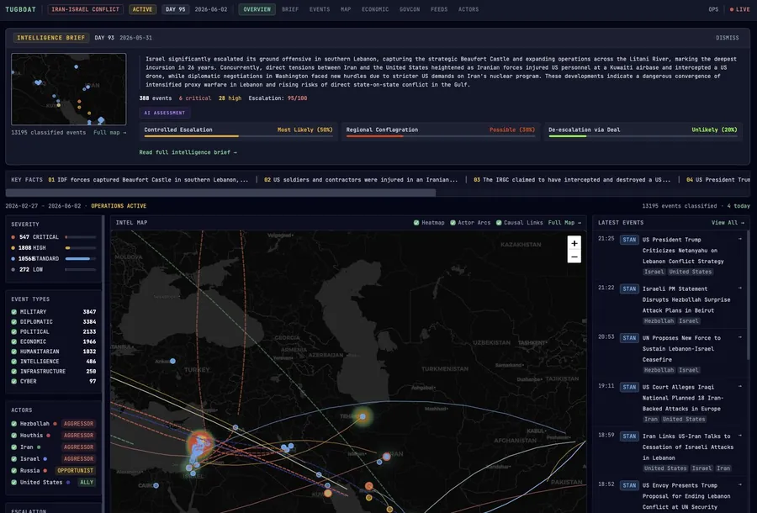Toggle the Actor Arcs checkbox
Screen dimensions: 757x513
tap(453, 223)
